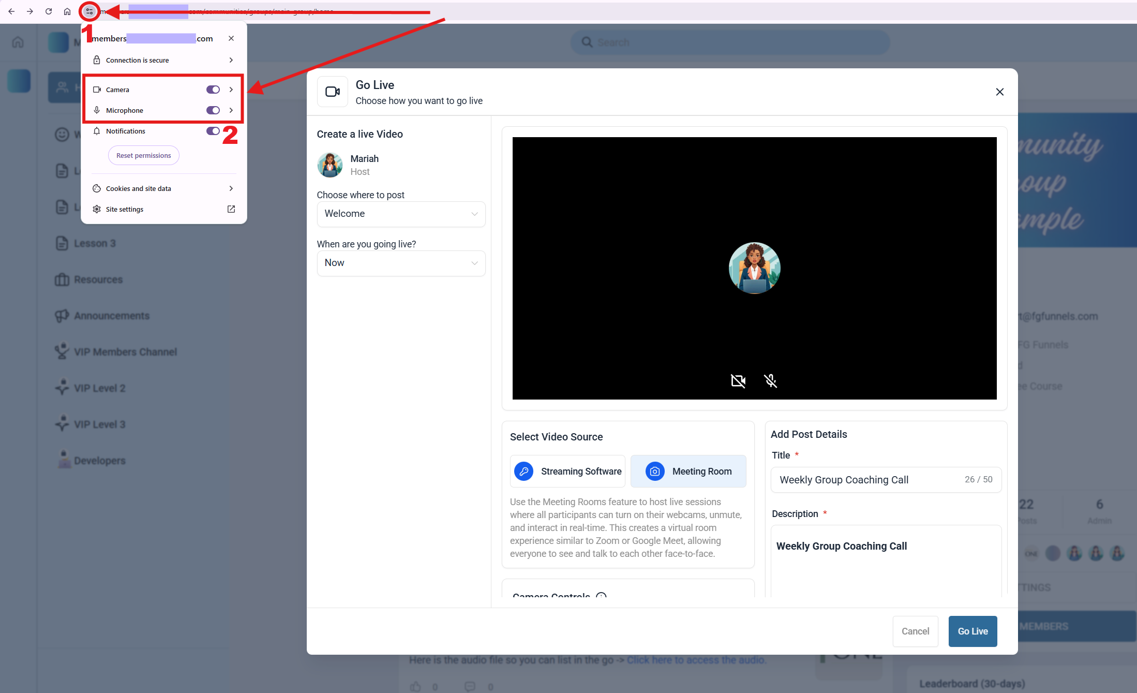Select Meeting Room video source

(x=688, y=471)
